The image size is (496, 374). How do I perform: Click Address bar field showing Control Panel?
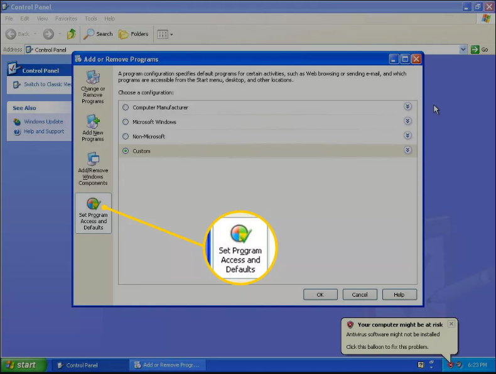242,50
